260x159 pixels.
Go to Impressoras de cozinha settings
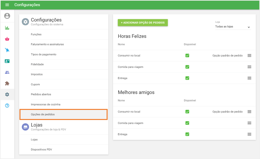(x=45, y=104)
